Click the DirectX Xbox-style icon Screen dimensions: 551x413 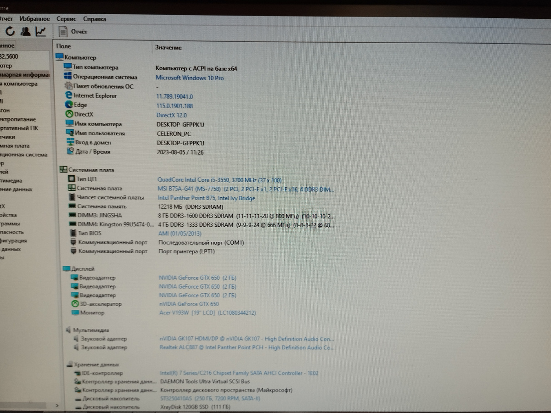[x=69, y=114]
